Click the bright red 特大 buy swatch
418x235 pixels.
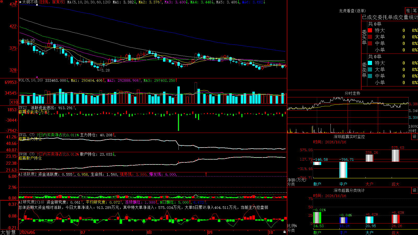(x=370, y=30)
